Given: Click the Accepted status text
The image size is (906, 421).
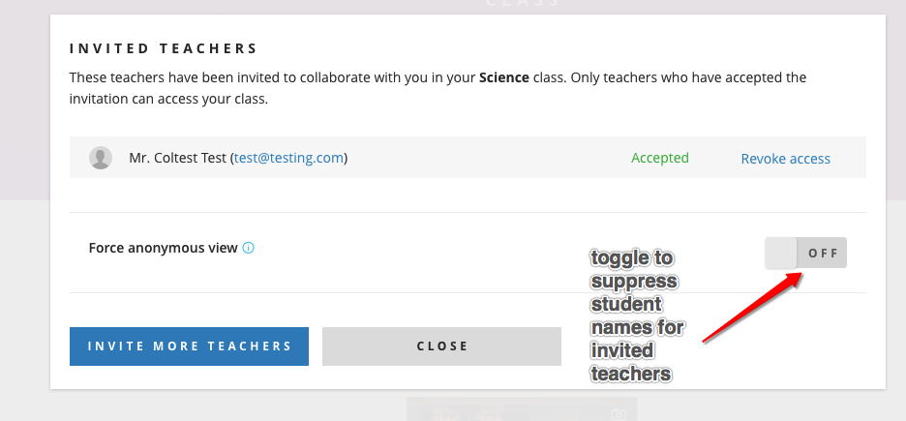Looking at the screenshot, I should pyautogui.click(x=659, y=158).
